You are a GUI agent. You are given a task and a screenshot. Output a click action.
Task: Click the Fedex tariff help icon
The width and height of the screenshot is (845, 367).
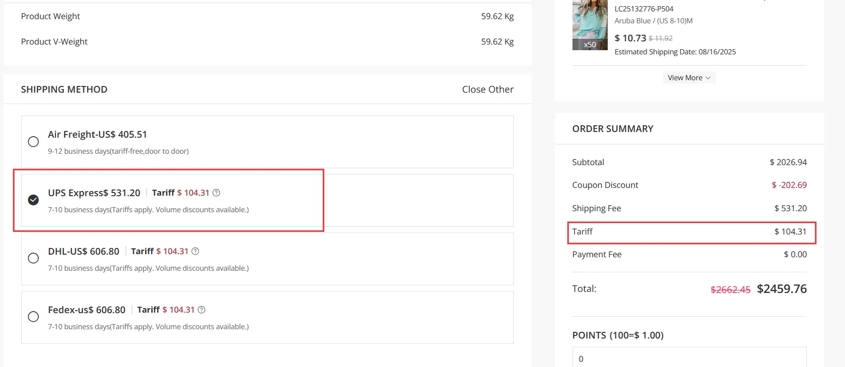202,310
